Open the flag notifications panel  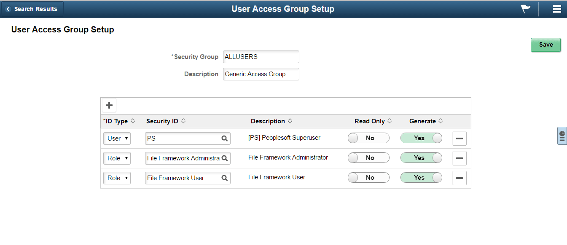[x=525, y=8]
